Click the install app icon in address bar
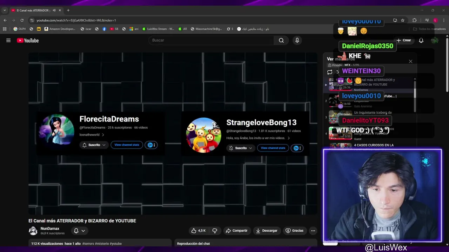449x252 pixels. pos(395,20)
